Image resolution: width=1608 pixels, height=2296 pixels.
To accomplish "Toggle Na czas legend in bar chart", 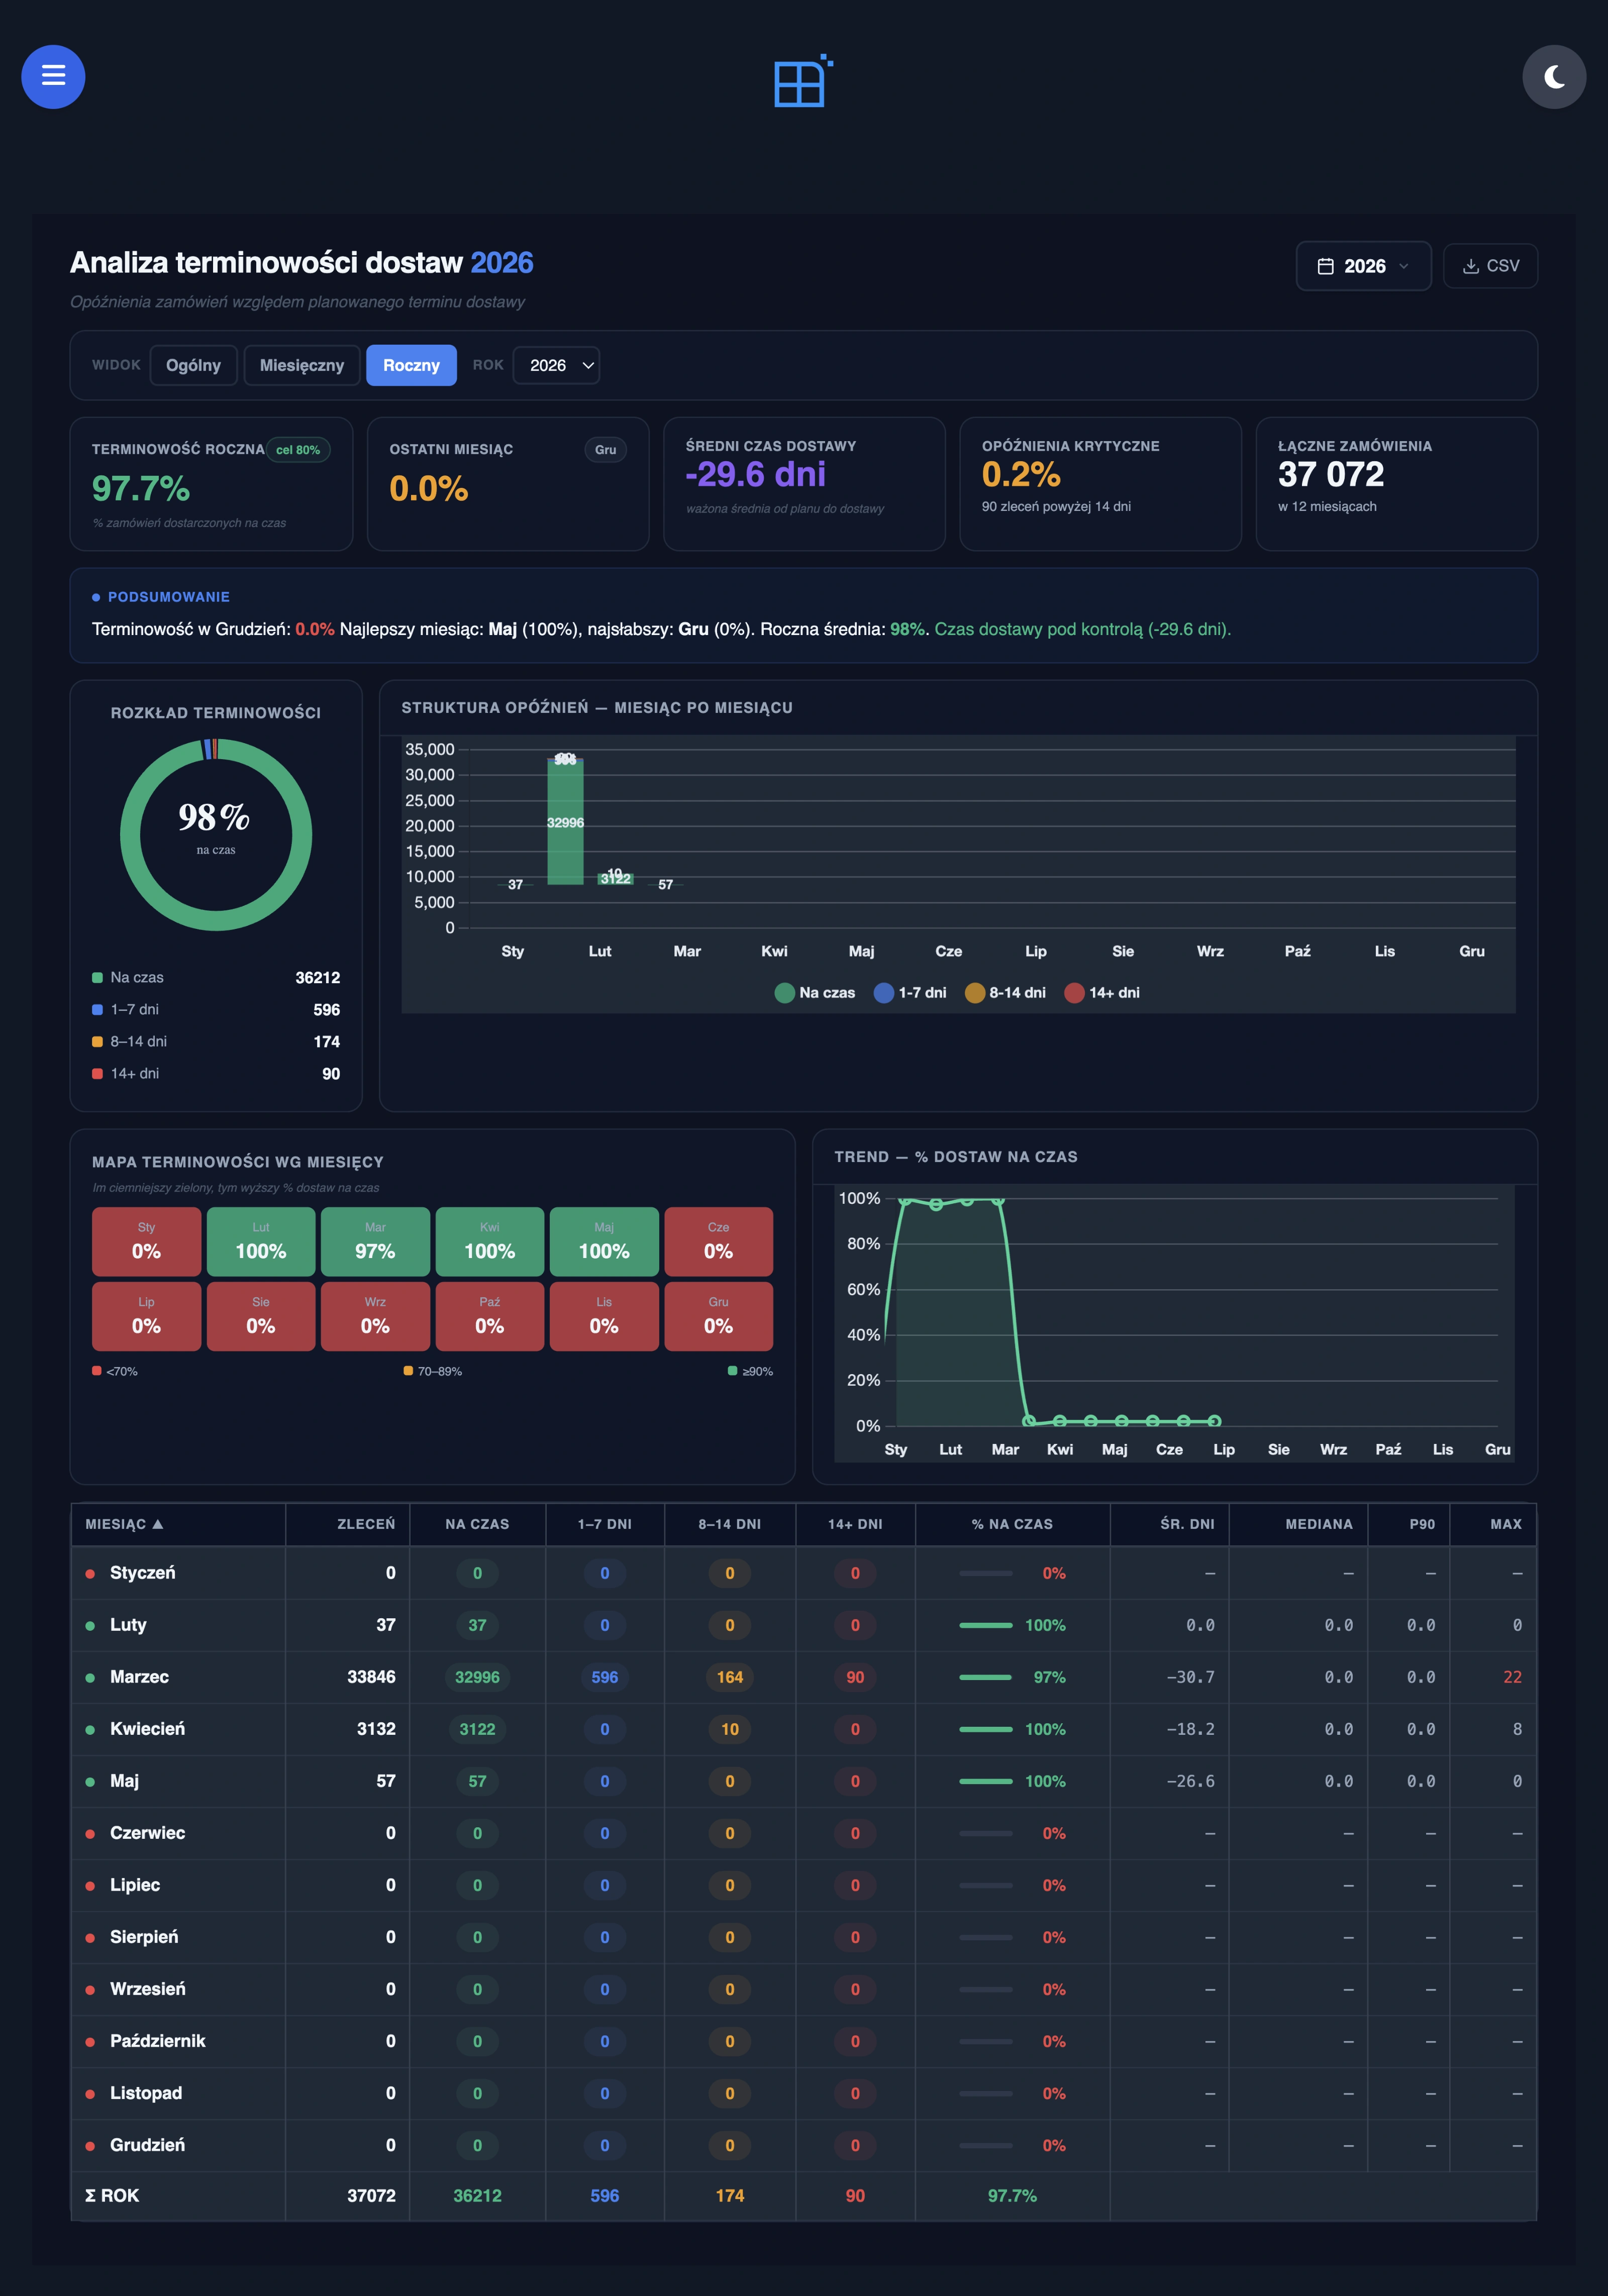I will [x=814, y=992].
